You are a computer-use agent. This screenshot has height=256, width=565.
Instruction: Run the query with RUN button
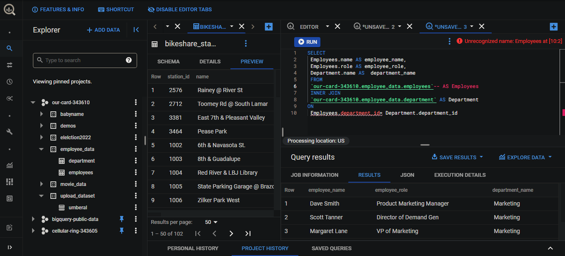pyautogui.click(x=307, y=42)
